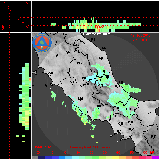Click the '13' km height axis label
This screenshot has width=159, height=159.
point(12,11)
